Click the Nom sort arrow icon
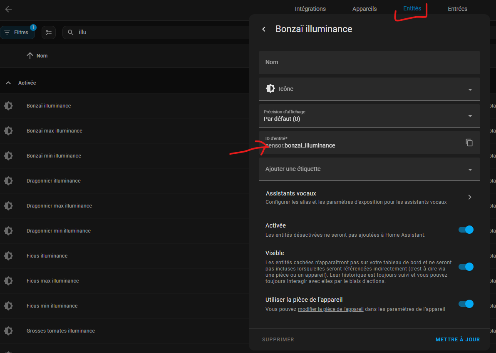 click(30, 55)
